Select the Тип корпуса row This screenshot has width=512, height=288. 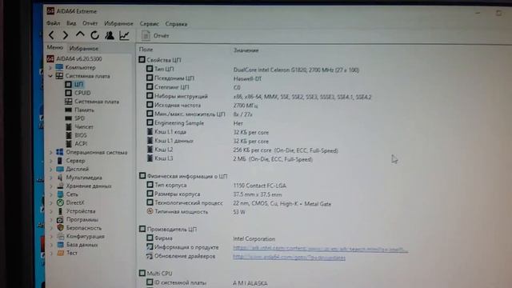[x=216, y=185]
